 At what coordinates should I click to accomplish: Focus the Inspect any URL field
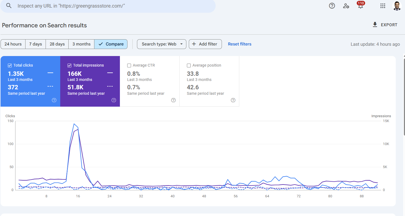(x=108, y=6)
